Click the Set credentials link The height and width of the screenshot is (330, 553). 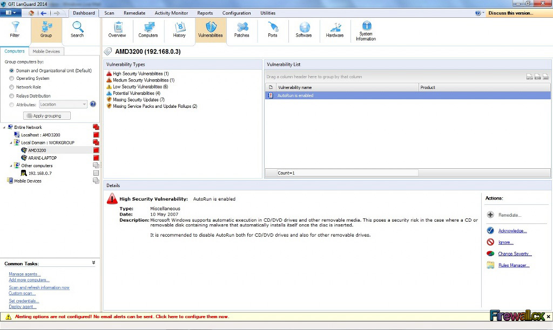pyautogui.click(x=24, y=301)
